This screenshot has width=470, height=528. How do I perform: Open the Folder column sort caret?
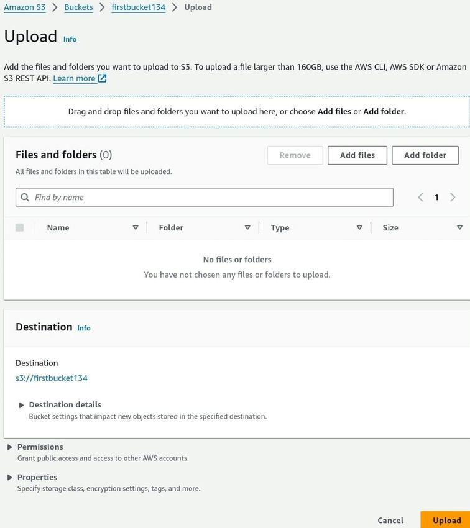[x=247, y=227]
